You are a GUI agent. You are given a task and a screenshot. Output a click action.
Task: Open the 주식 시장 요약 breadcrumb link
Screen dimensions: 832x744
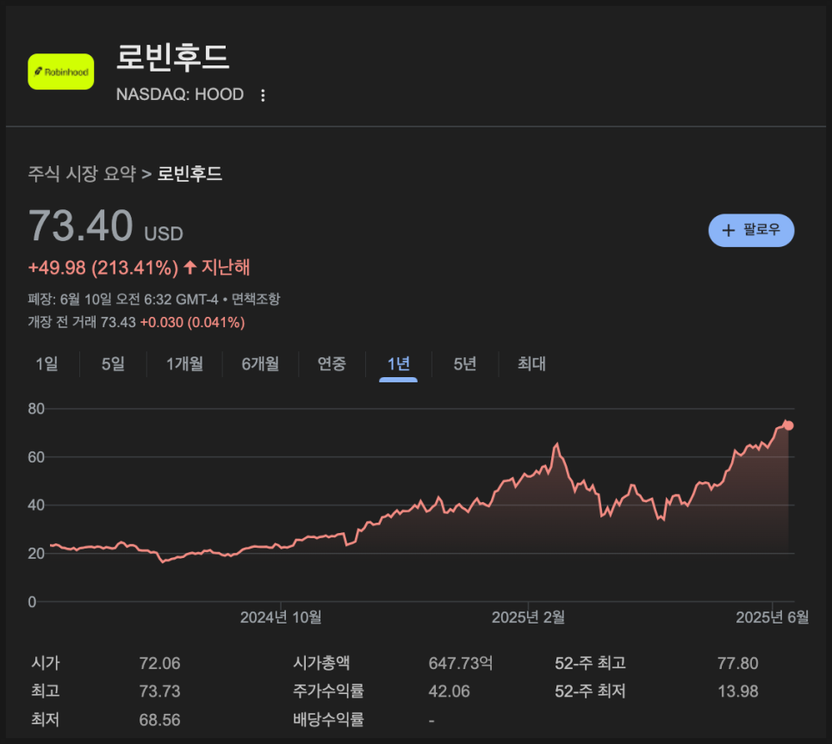pos(82,174)
